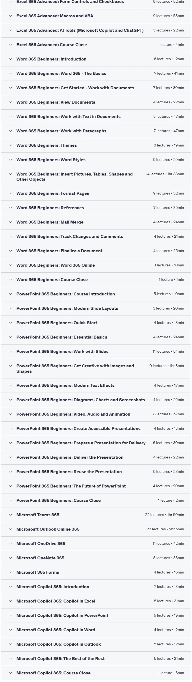The height and width of the screenshot is (682, 192).
Task: Expand Reuse the Presentation chevron
Action: tap(11, 472)
